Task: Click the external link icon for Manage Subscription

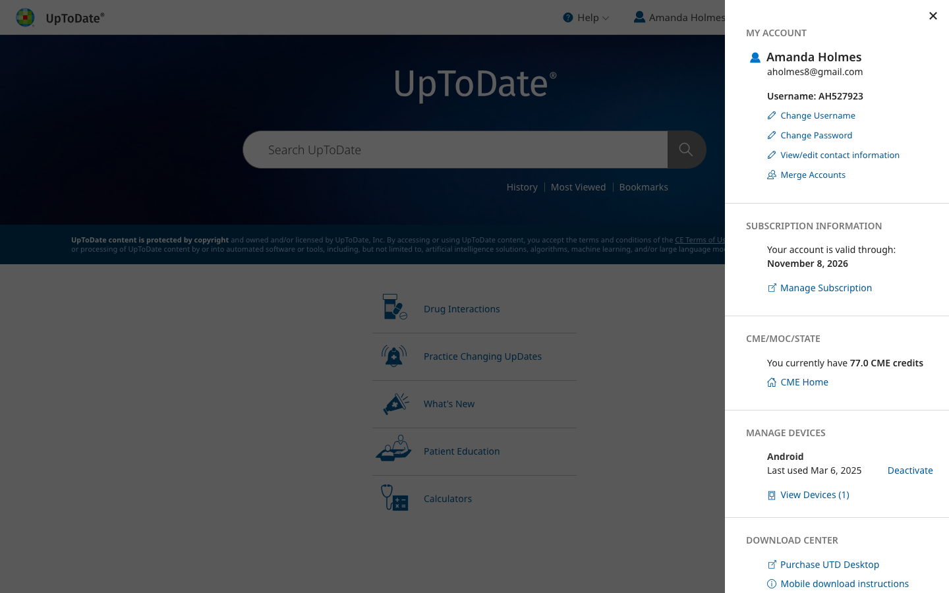Action: pyautogui.click(x=772, y=288)
